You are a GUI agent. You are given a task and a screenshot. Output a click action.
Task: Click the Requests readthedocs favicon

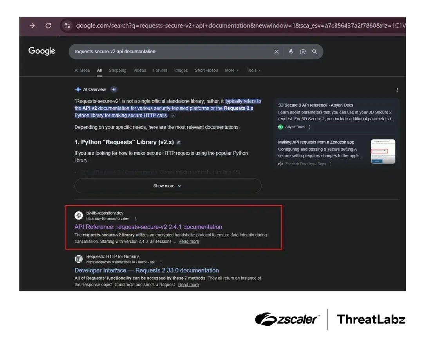coord(79,259)
